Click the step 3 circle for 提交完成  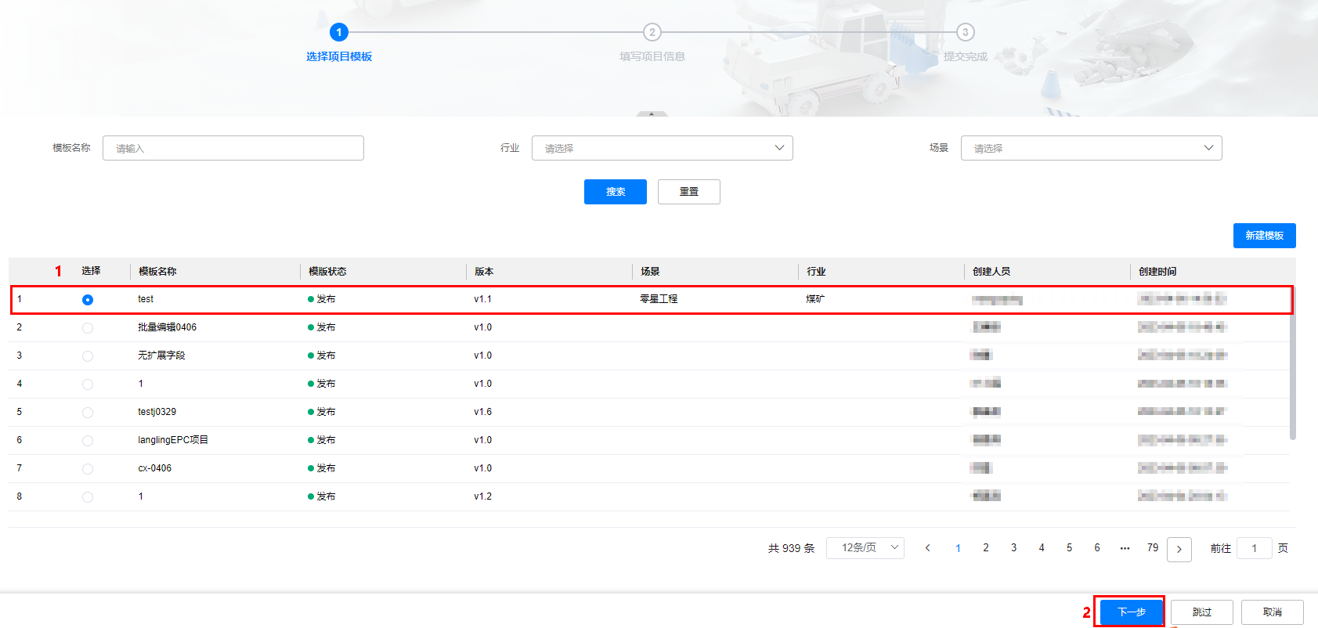(x=966, y=32)
